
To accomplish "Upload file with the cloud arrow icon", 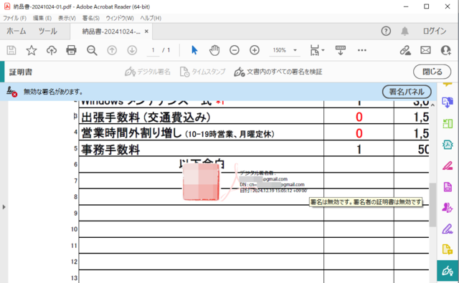I will click(52, 50).
